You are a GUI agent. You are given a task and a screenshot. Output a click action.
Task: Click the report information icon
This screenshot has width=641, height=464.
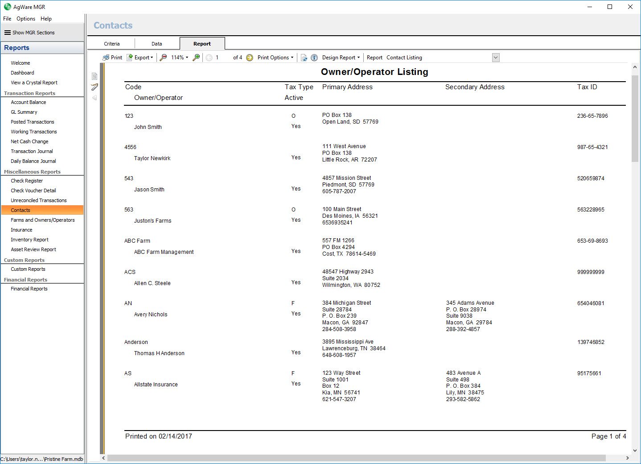point(314,58)
